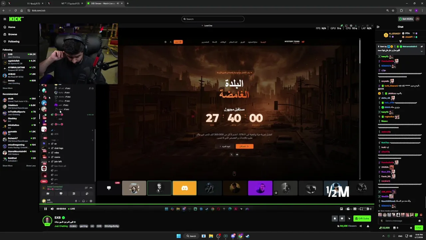Image resolution: width=426 pixels, height=240 pixels.
Task: Click the Just Chatting category link
Action: point(61,226)
